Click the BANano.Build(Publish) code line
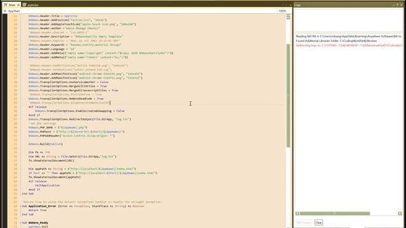Screen dimensions: 406x228 (46, 144)
